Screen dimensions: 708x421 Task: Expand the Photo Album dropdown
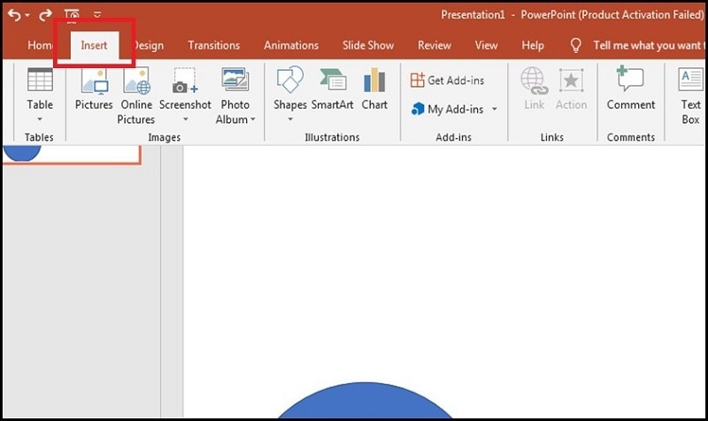(252, 119)
